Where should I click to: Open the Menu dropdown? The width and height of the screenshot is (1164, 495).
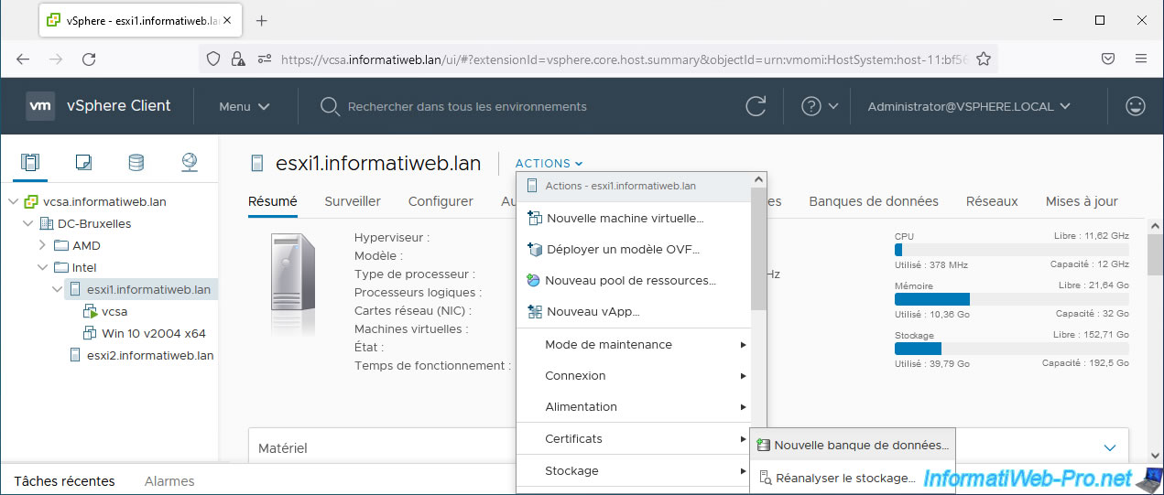point(245,106)
